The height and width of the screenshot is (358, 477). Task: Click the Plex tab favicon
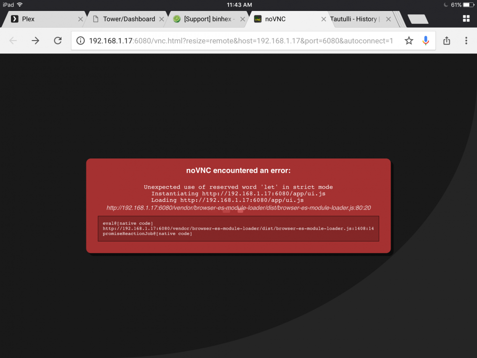pos(15,19)
